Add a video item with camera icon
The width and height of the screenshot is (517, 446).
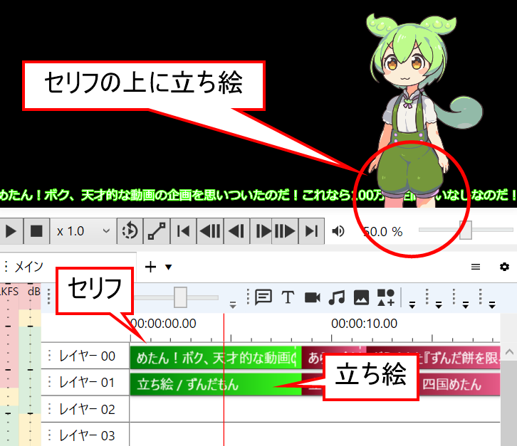pos(312,297)
